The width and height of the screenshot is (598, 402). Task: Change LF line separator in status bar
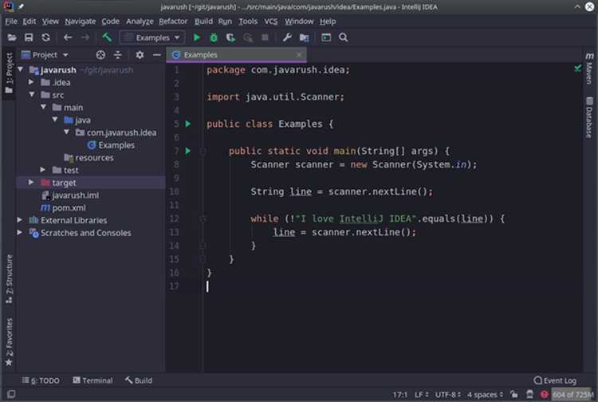[422, 394]
